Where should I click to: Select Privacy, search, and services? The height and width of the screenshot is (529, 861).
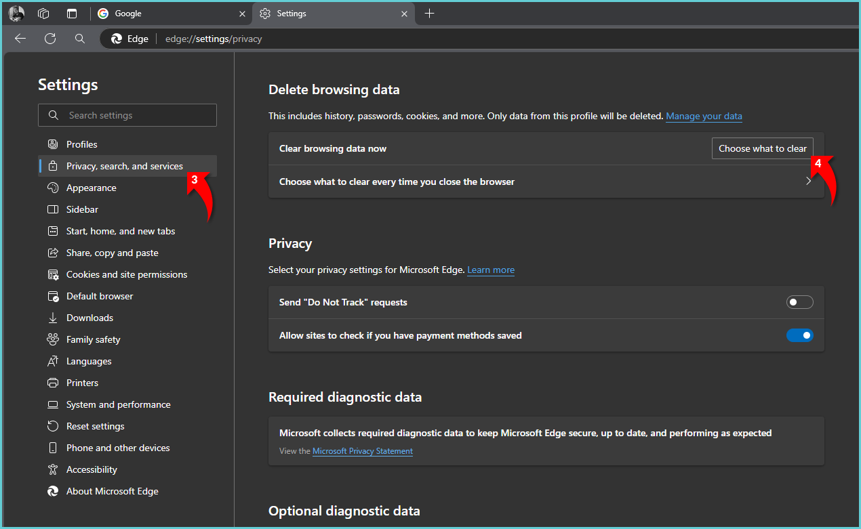click(127, 166)
